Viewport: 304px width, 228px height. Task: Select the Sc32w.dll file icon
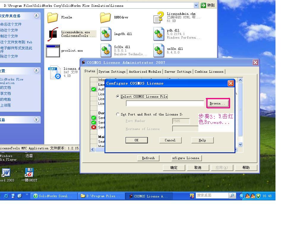tap(106, 50)
